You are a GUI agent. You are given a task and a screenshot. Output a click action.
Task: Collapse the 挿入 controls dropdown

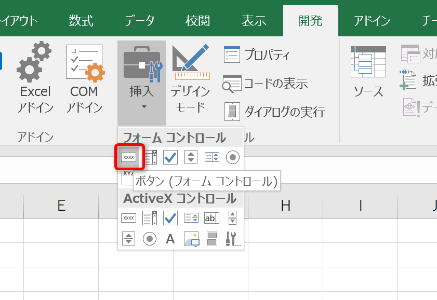click(x=142, y=83)
